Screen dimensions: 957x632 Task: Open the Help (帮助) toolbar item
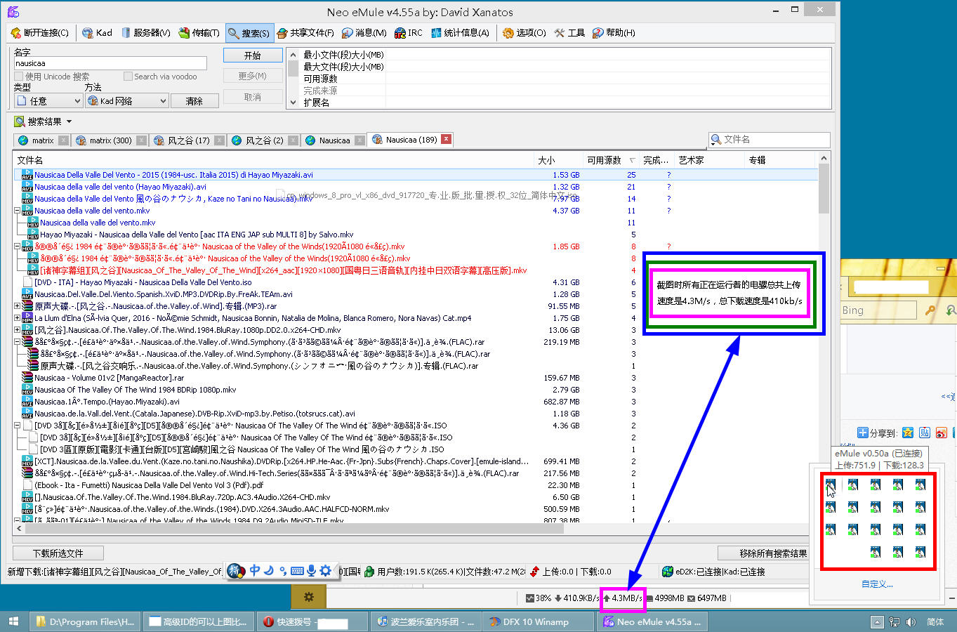click(614, 33)
